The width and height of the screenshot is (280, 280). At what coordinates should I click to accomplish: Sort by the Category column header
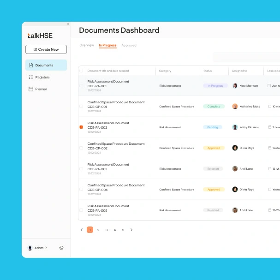165,71
